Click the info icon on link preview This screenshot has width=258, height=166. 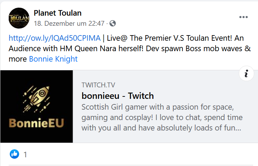[x=247, y=73]
